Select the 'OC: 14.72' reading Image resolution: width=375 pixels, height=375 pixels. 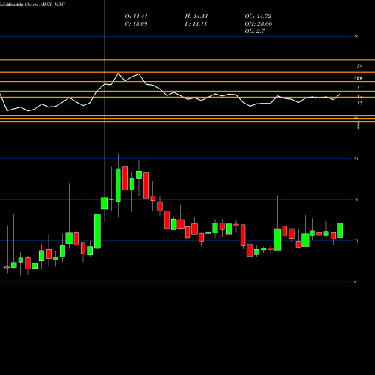click(x=258, y=16)
